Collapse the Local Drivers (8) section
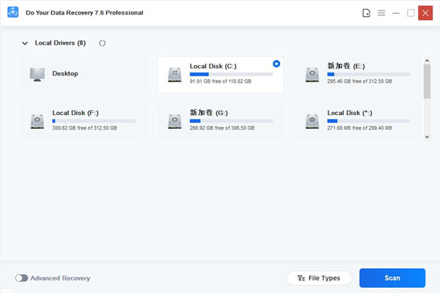The width and height of the screenshot is (440, 293). pos(24,43)
